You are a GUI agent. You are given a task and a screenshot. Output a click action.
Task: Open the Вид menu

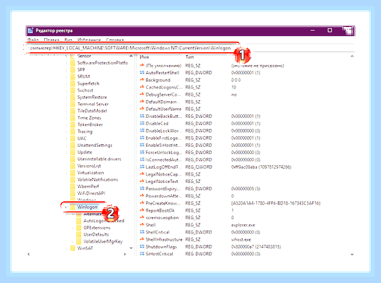coord(68,39)
